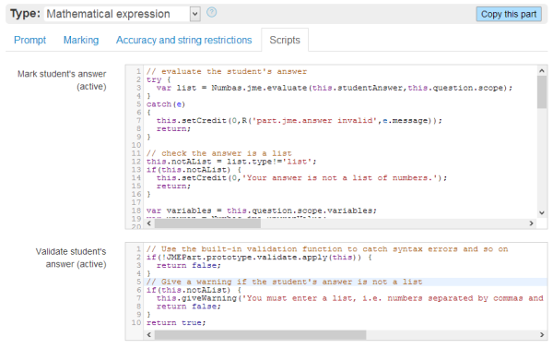553x349 pixels.
Task: Click right scroll arrow of marking script editor
Action: coord(531,223)
